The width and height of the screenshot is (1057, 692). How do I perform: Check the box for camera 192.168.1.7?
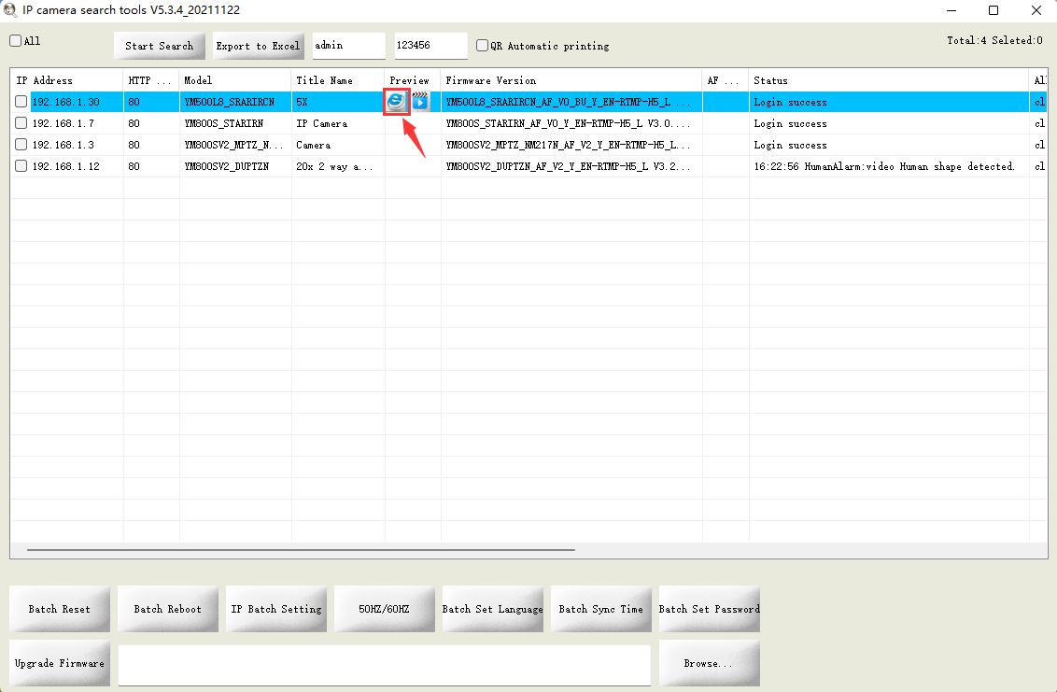(21, 123)
